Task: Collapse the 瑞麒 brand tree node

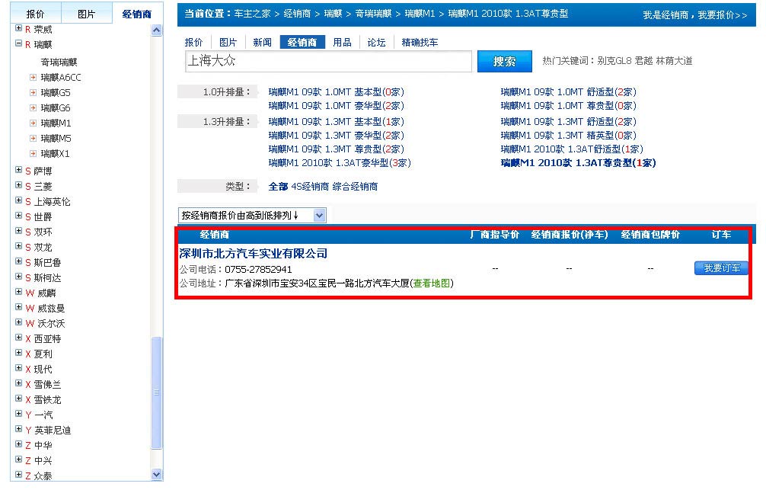Action: pyautogui.click(x=18, y=43)
